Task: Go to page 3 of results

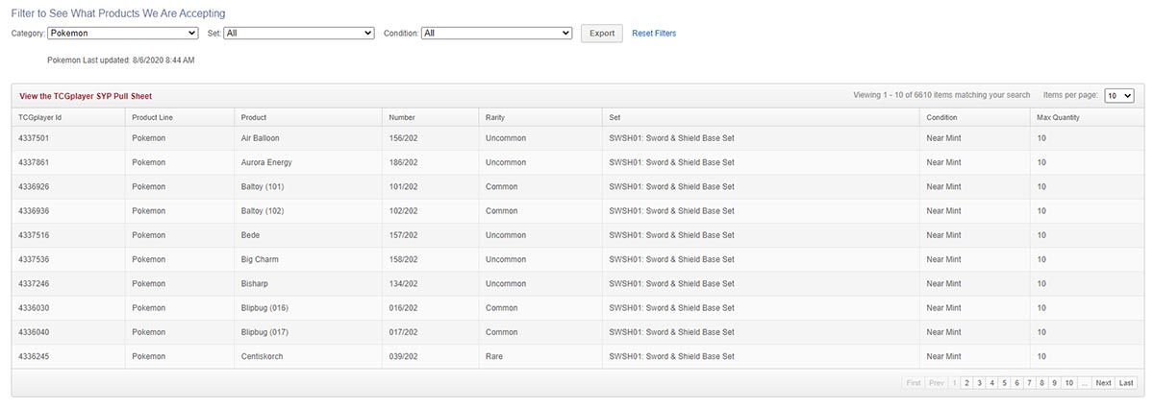Action: coord(979,383)
